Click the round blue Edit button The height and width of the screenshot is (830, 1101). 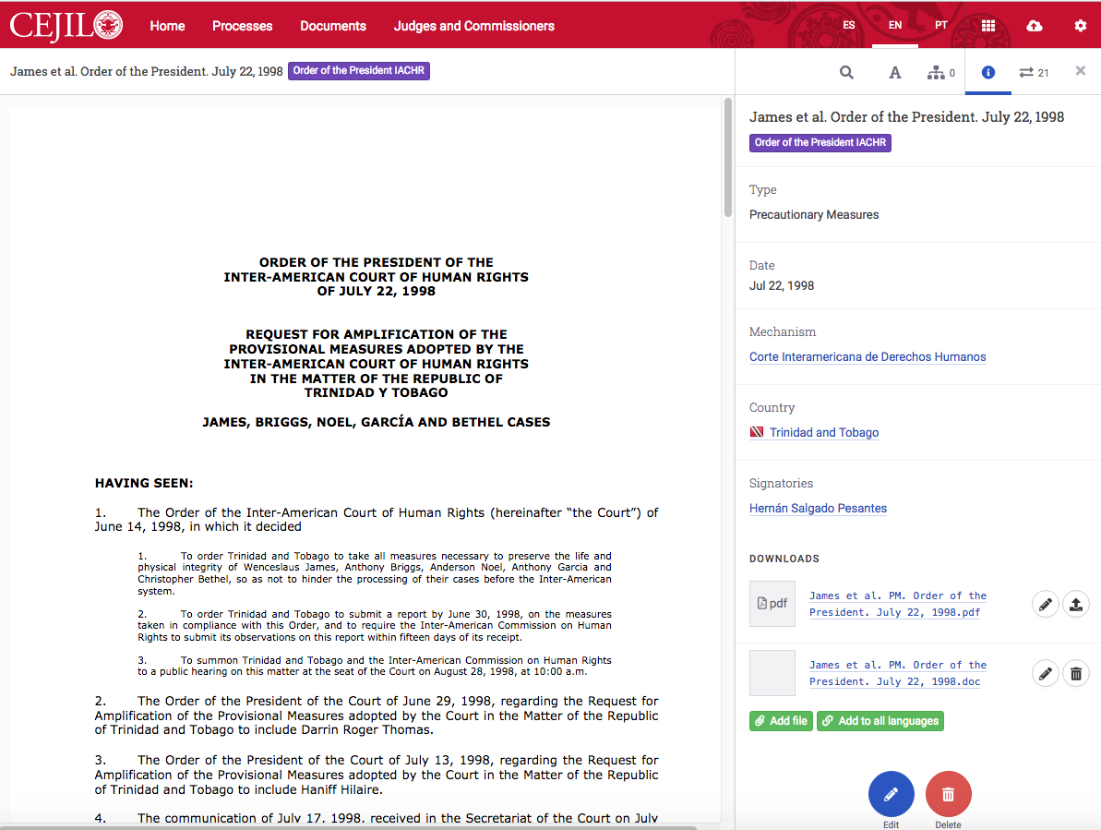pos(892,794)
